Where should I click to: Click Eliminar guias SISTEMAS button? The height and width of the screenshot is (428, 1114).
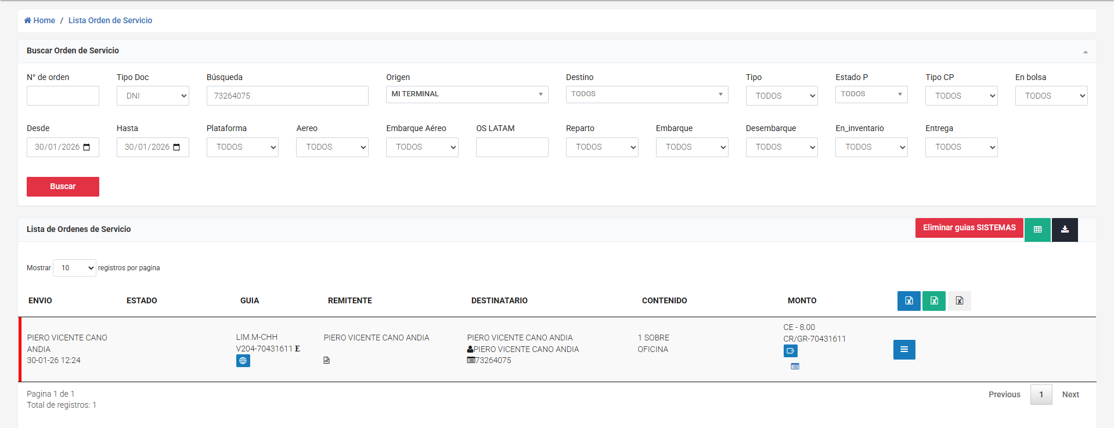[969, 228]
